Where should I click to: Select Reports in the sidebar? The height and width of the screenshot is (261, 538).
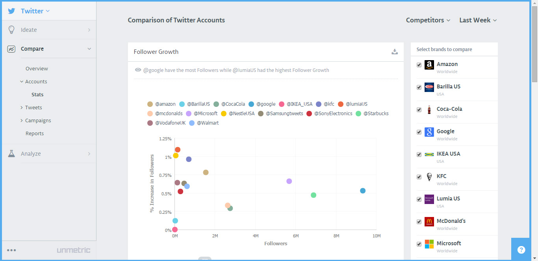pyautogui.click(x=35, y=133)
